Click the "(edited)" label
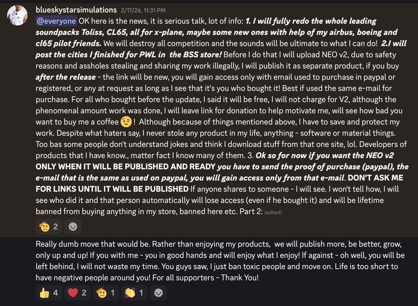418x306 pixels. [x=273, y=212]
